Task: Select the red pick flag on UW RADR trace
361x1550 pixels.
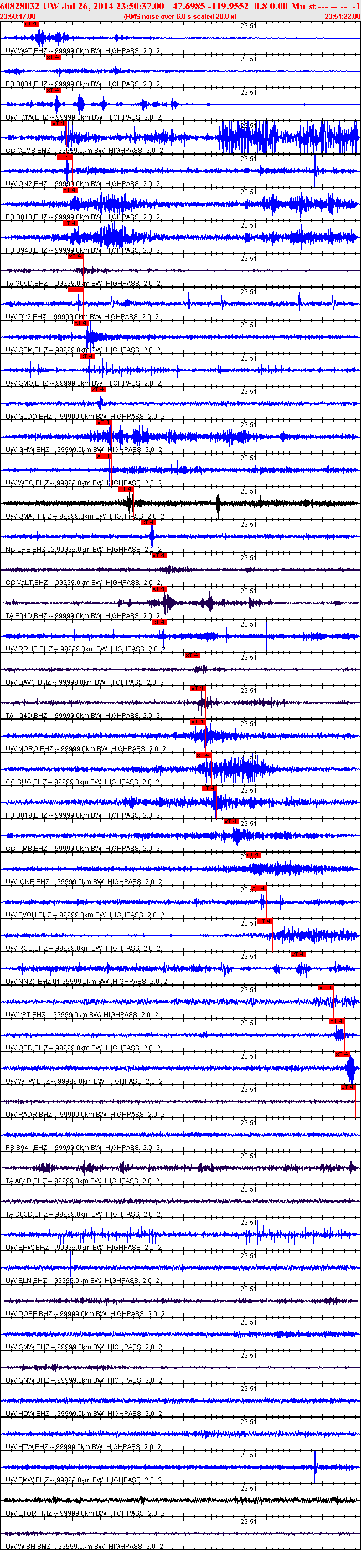Action: (x=348, y=1087)
